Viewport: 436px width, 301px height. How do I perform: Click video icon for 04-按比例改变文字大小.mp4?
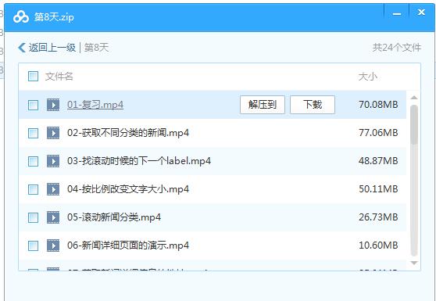(53, 189)
